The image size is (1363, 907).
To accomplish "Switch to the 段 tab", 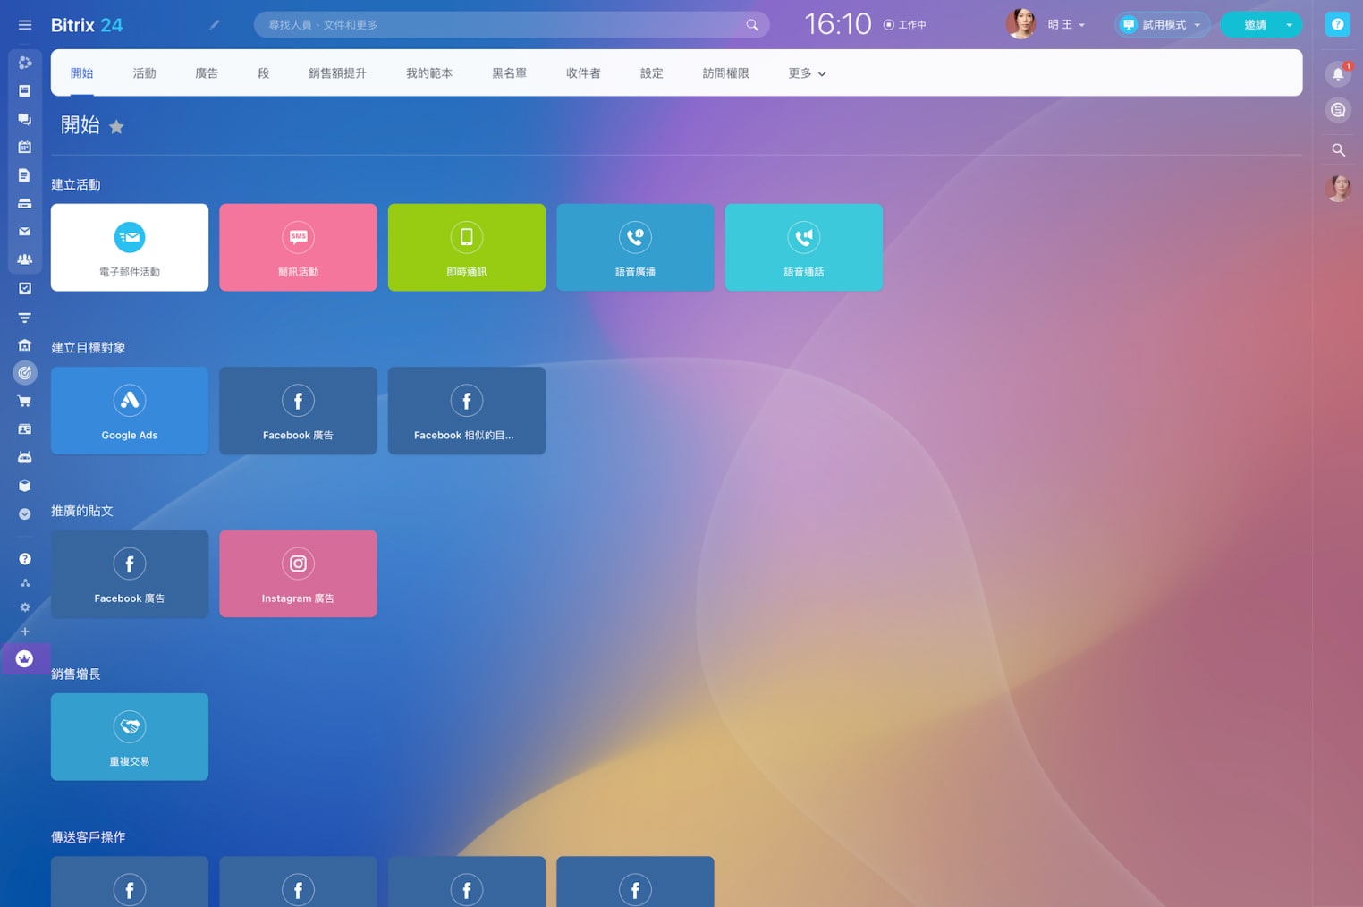I will [x=264, y=73].
